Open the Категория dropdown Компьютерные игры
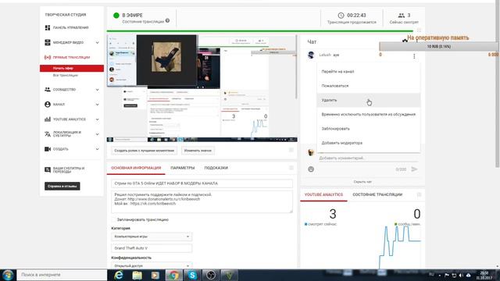The width and height of the screenshot is (500, 281). (152, 237)
